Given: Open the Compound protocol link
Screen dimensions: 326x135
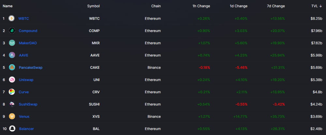Looking at the screenshot, I should (28, 31).
